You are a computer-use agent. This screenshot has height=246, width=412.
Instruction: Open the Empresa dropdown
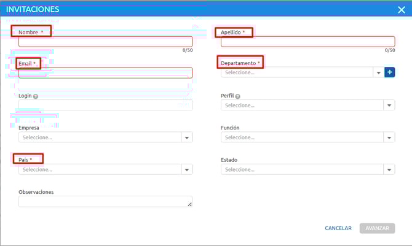click(x=187, y=137)
